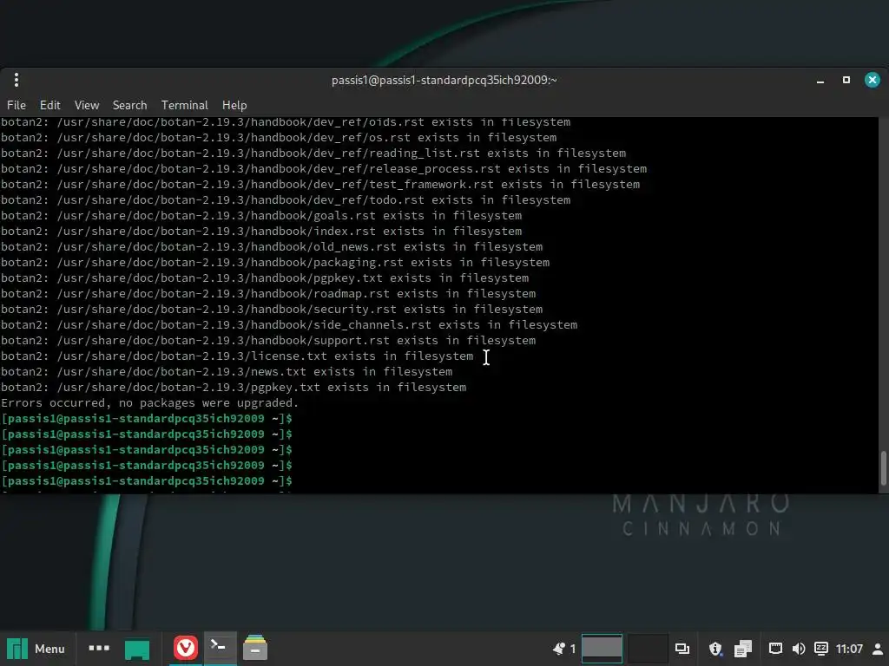The height and width of the screenshot is (666, 889).
Task: Click the line with dev_ref/os.rst
Action: (279, 138)
